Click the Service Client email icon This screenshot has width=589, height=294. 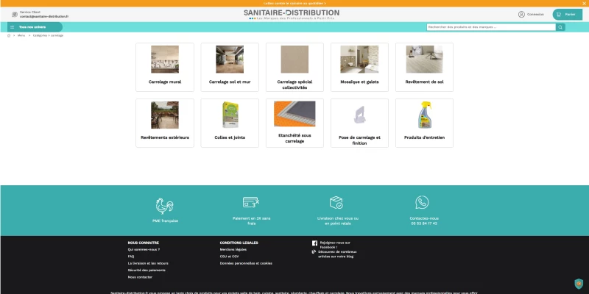(15, 14)
